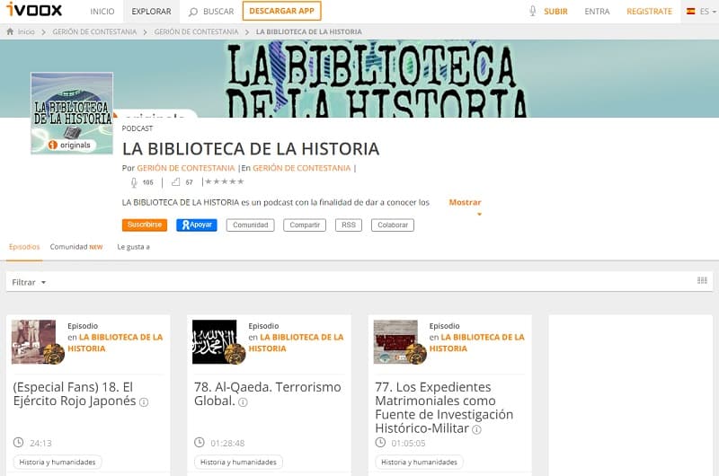Click author link after Por

point(186,168)
